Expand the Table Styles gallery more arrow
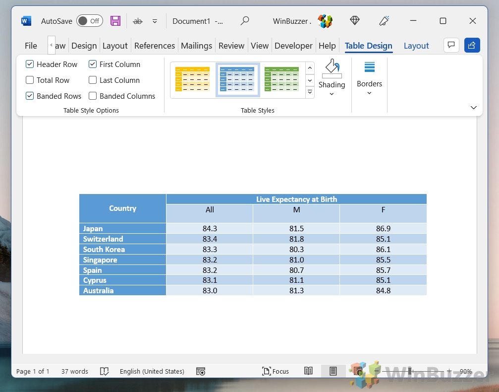This screenshot has height=392, width=499. click(310, 92)
